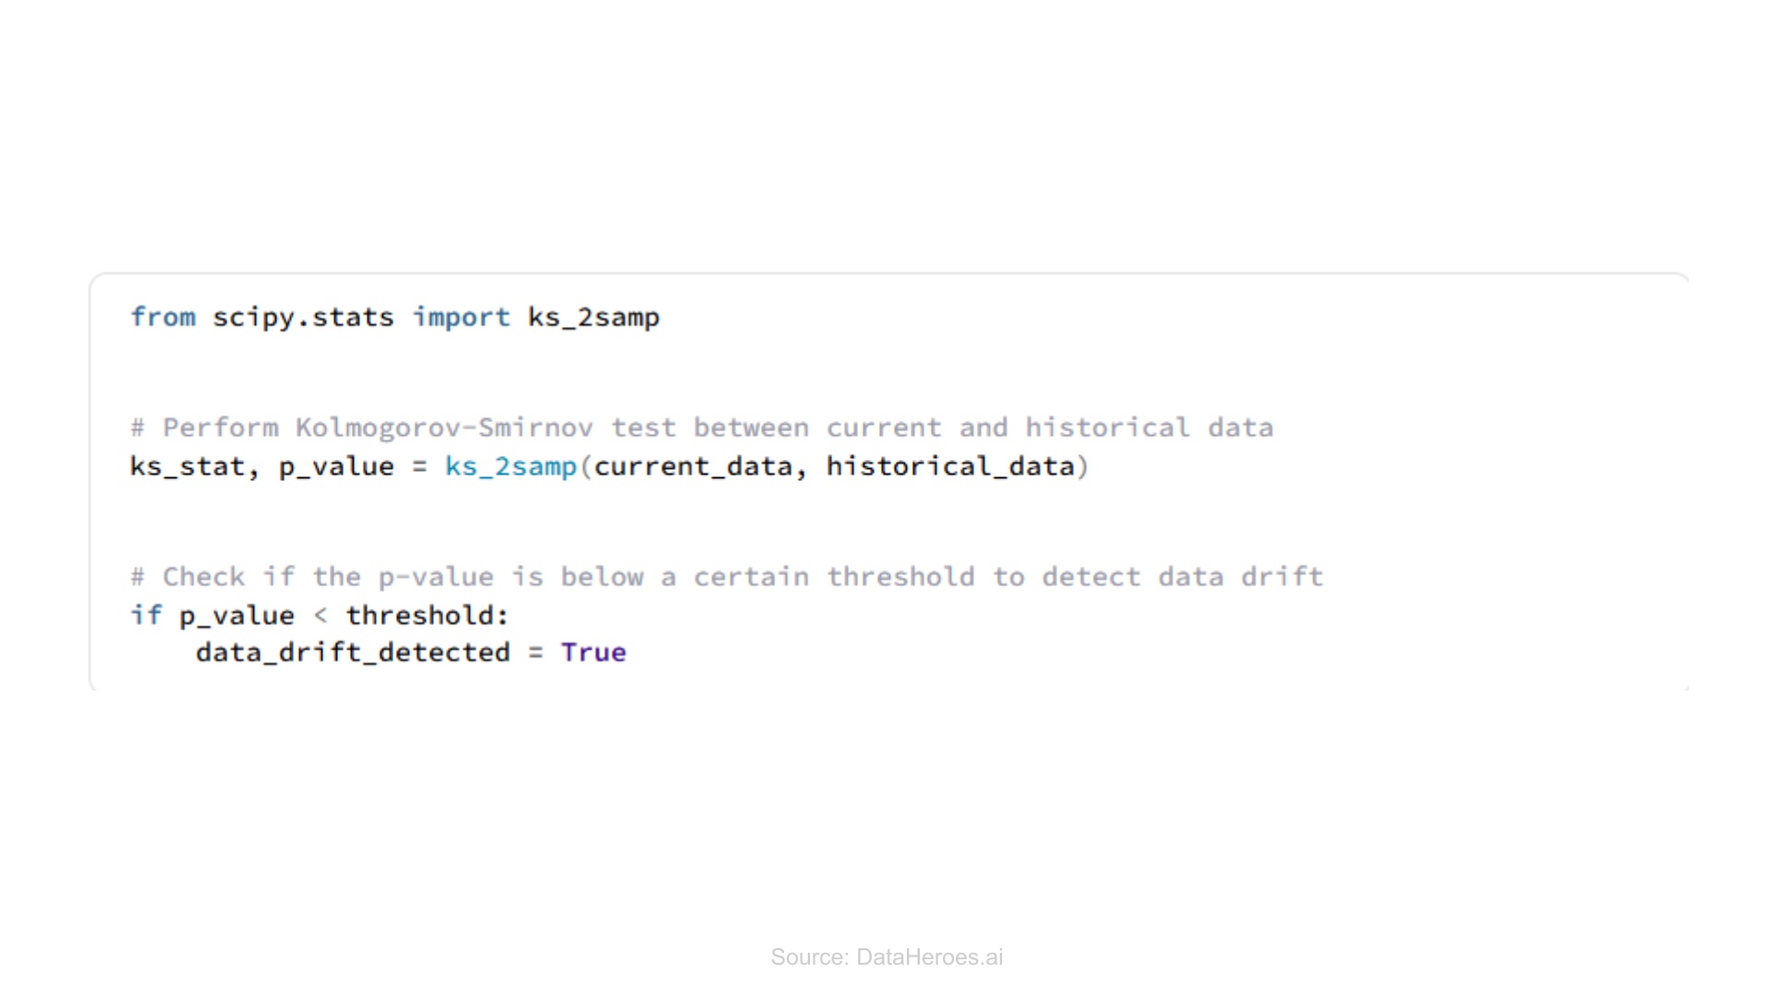Click the 'from' keyword in import line
This screenshot has width=1774, height=998.
pos(163,318)
